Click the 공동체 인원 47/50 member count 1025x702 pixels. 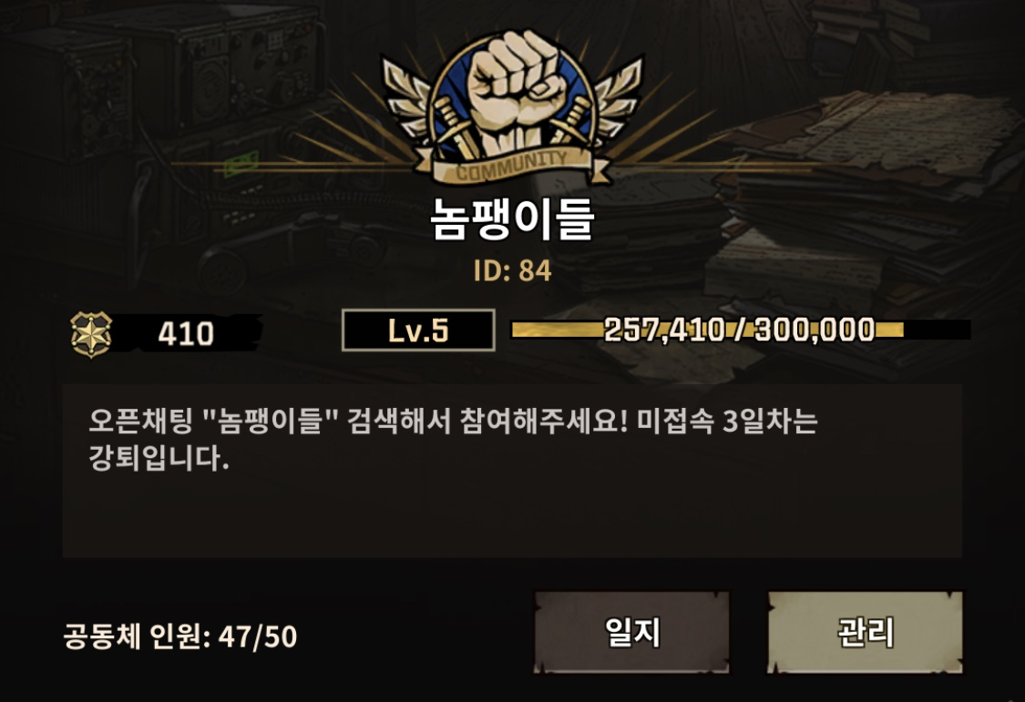[180, 636]
